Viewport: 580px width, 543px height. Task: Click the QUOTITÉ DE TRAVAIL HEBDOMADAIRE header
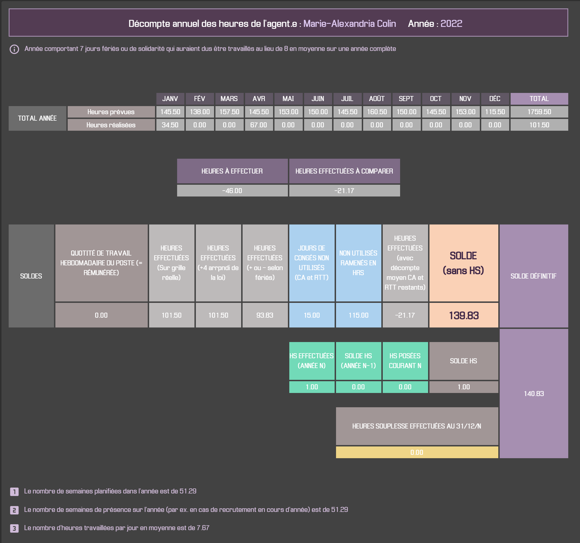(102, 263)
